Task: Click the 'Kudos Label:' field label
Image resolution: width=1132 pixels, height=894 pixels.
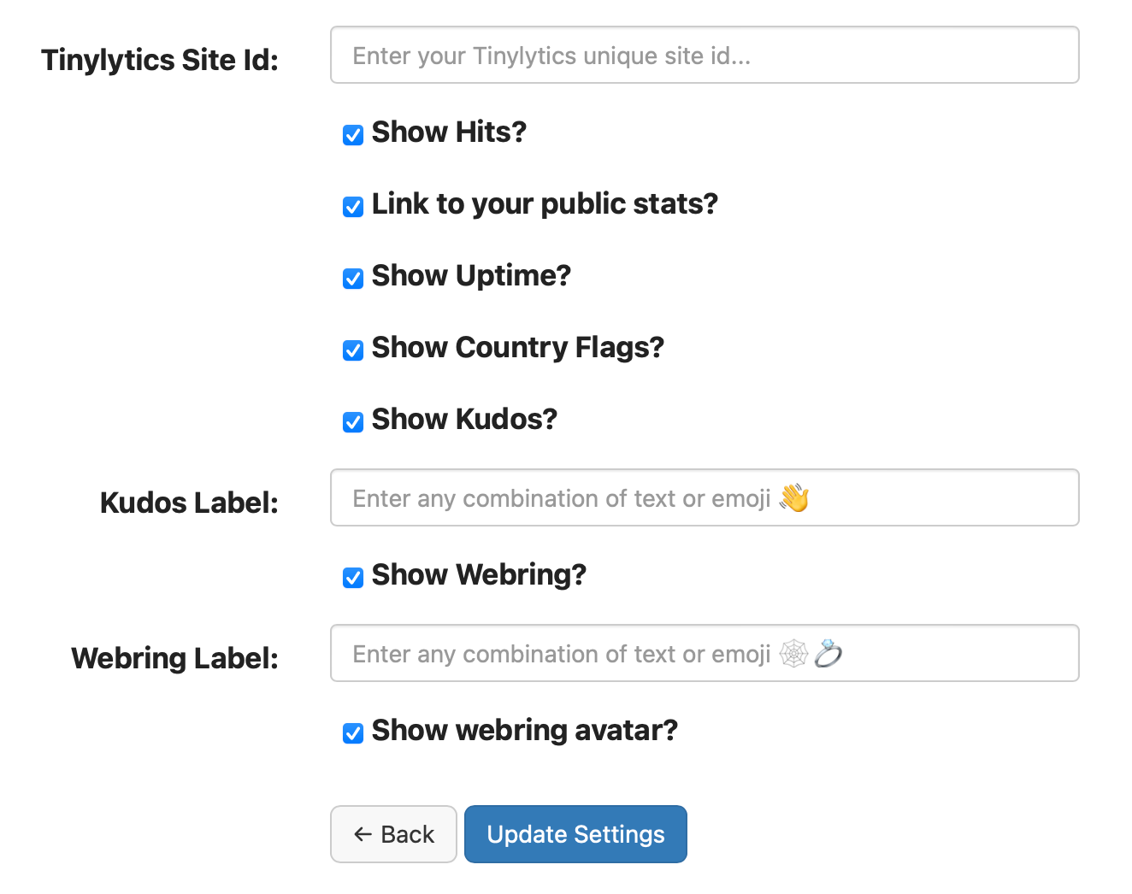Action: coord(189,503)
